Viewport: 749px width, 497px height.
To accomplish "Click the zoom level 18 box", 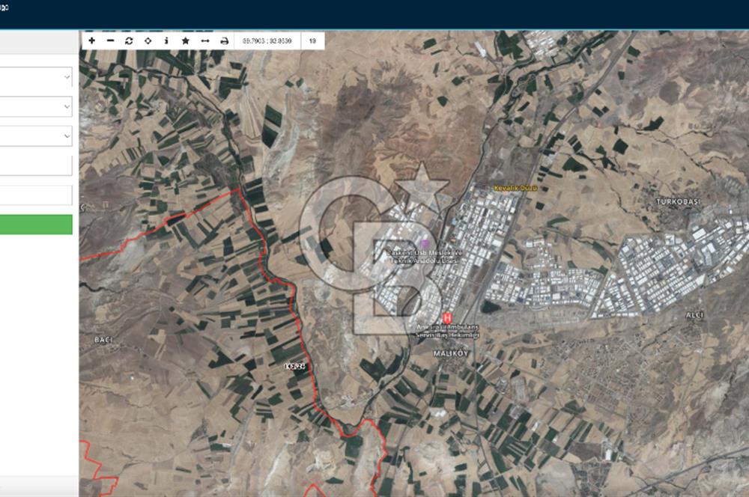I will pos(312,40).
